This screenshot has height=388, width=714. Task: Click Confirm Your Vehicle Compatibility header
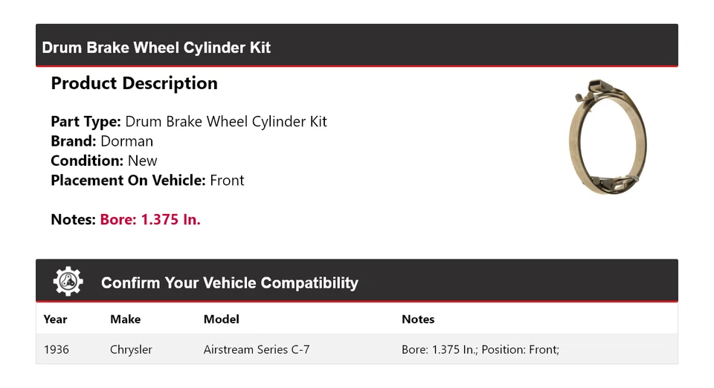229,283
